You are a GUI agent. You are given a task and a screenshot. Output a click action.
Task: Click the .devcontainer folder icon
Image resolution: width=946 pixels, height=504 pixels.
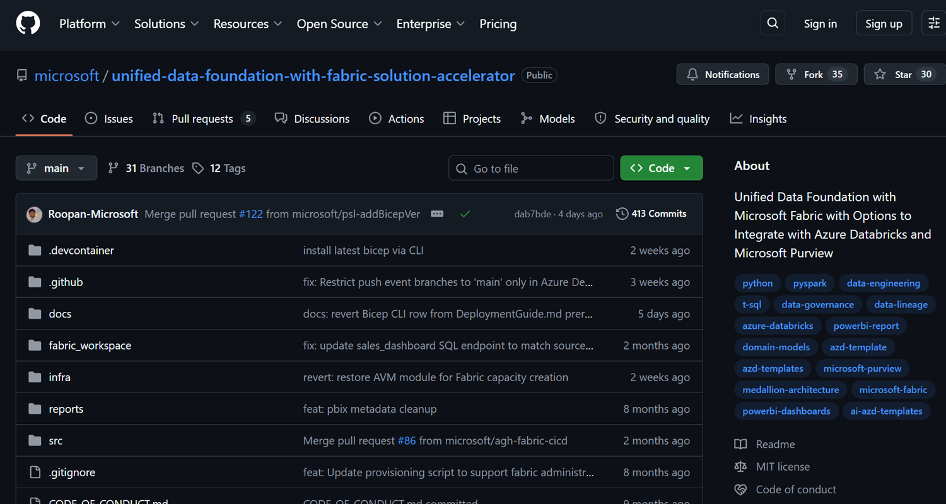point(35,250)
